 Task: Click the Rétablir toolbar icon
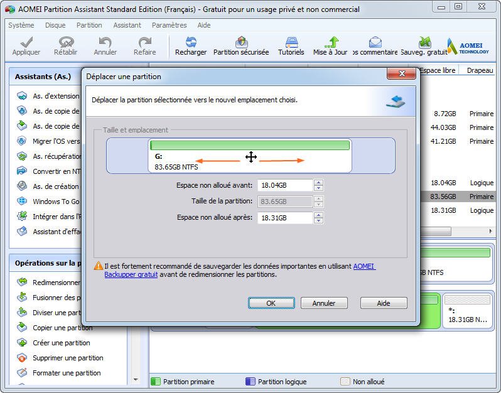[x=66, y=46]
